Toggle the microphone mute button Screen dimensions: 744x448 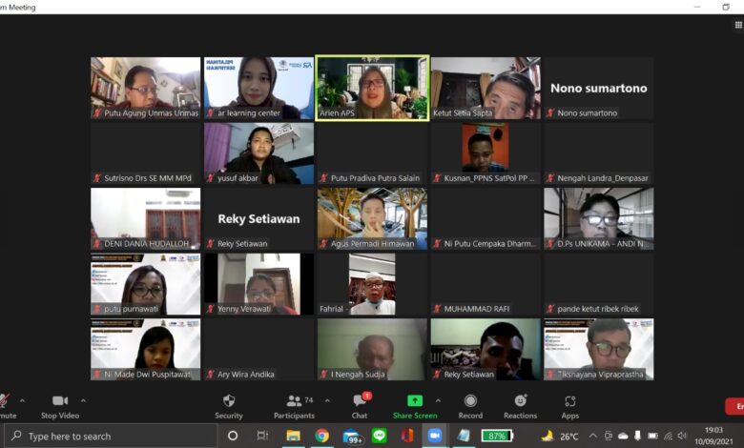pos(6,405)
